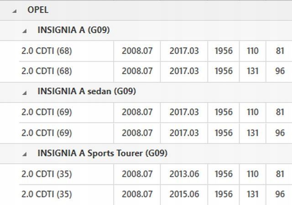292x205 pixels.
Task: Select the first 2.0 CDTI (68) engine cell
Action: pos(47,51)
